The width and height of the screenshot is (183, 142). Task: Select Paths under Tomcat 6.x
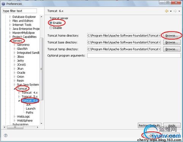coord(30,112)
